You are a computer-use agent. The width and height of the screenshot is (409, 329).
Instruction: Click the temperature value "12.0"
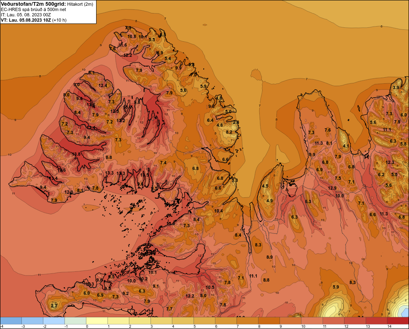[69, 192]
